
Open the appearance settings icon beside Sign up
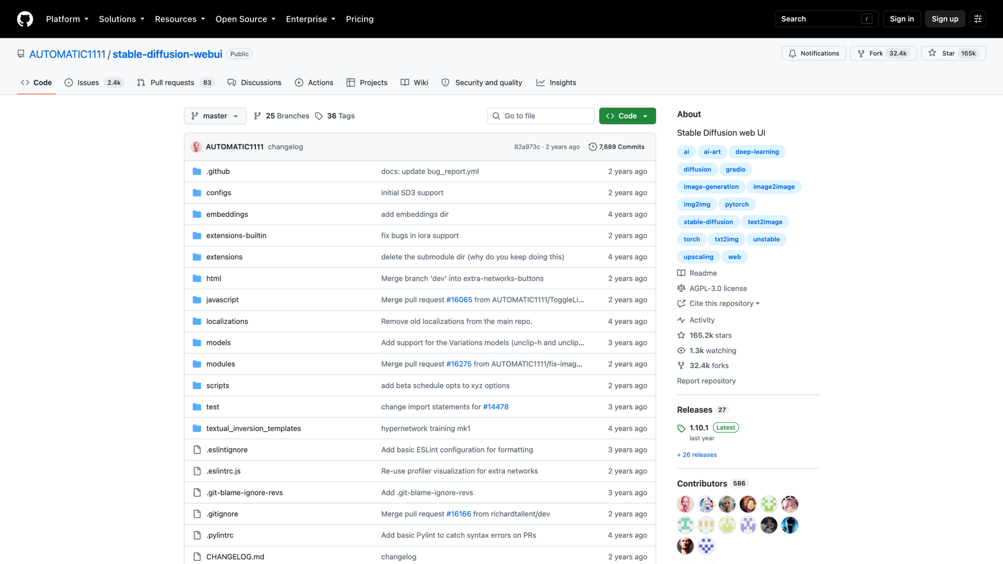[x=978, y=19]
